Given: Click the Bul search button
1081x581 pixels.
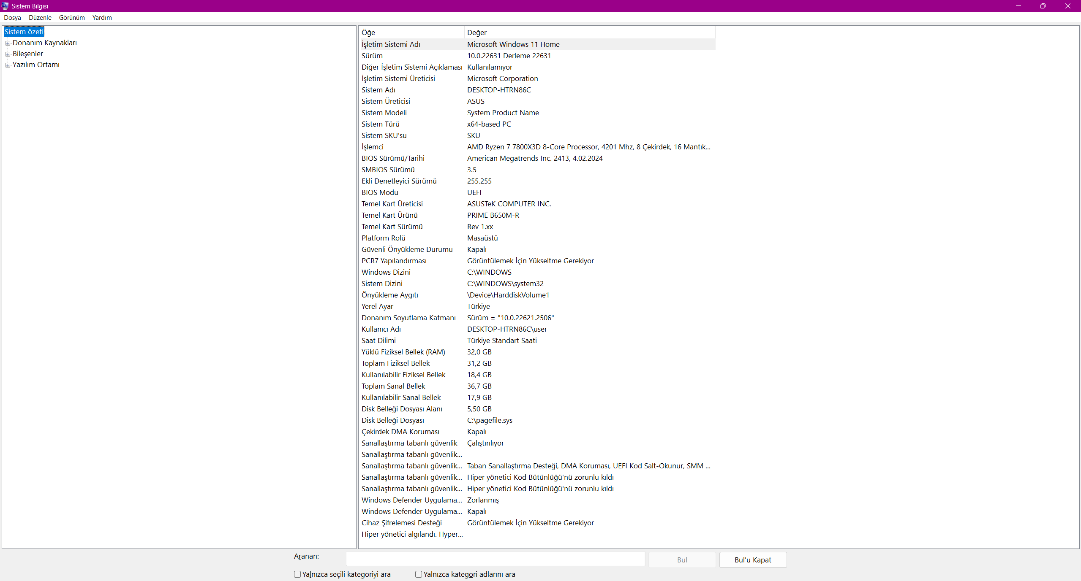Looking at the screenshot, I should point(682,560).
